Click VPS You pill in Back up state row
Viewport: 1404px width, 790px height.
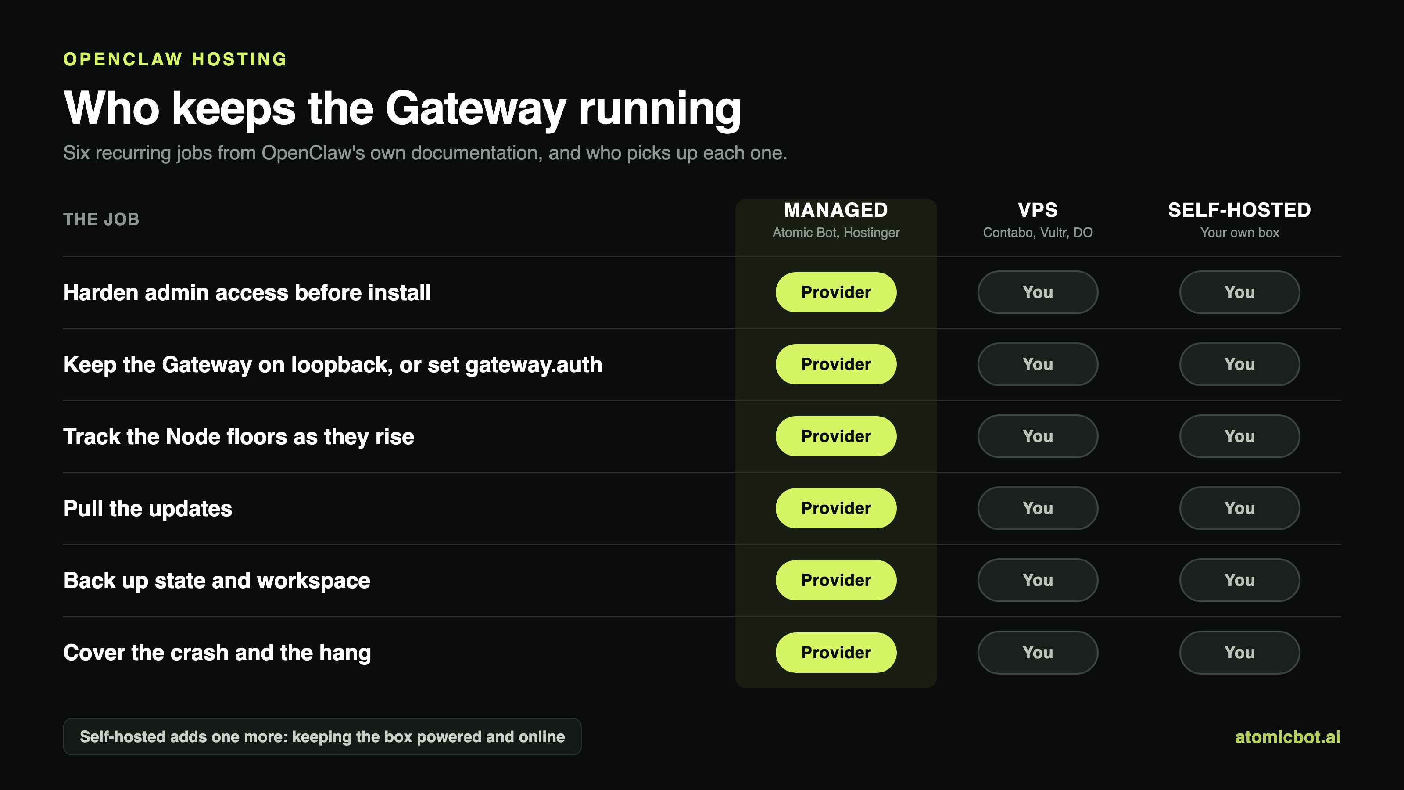[1038, 580]
